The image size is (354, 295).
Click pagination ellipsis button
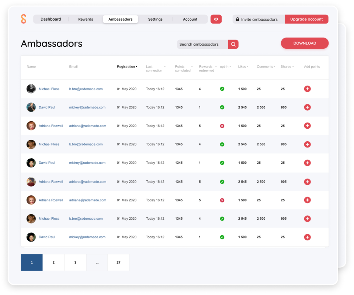click(x=97, y=262)
